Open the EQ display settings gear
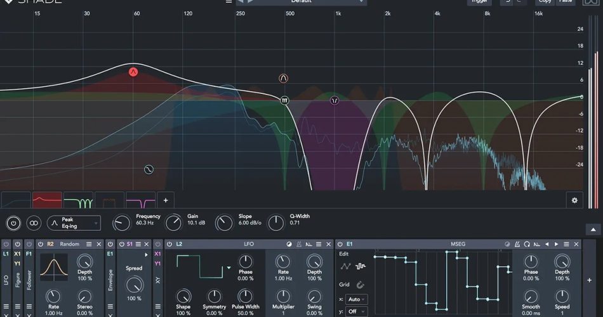The image size is (603, 317). (574, 200)
